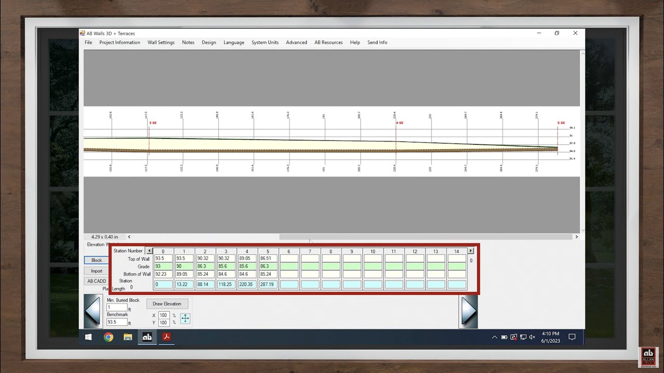
Task: Click the 4 SE marker in elevation view
Action: pyautogui.click(x=399, y=123)
